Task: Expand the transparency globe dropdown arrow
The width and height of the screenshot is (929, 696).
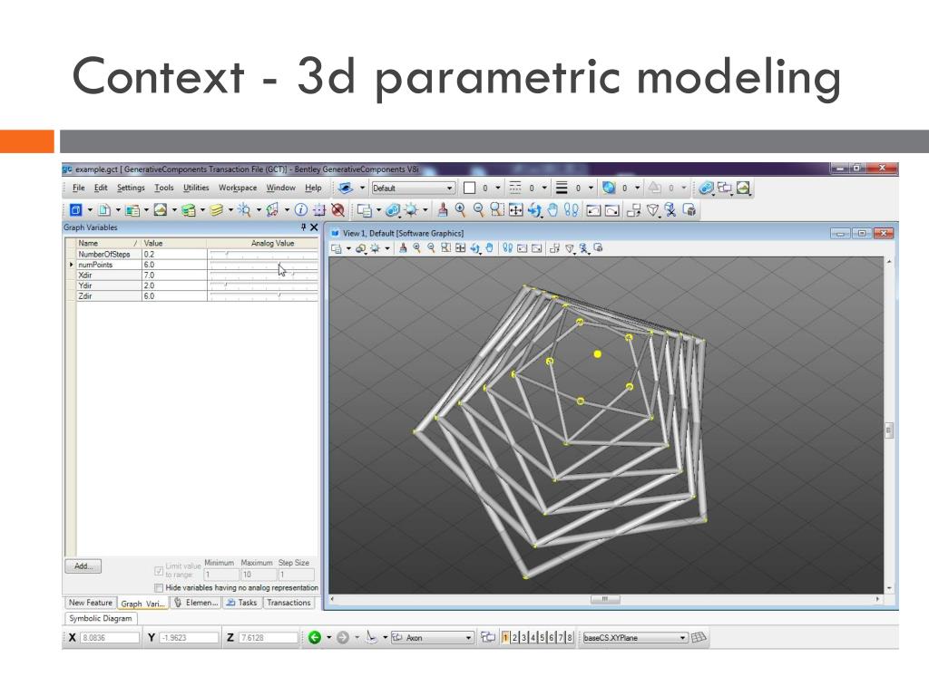Action: 638,188
